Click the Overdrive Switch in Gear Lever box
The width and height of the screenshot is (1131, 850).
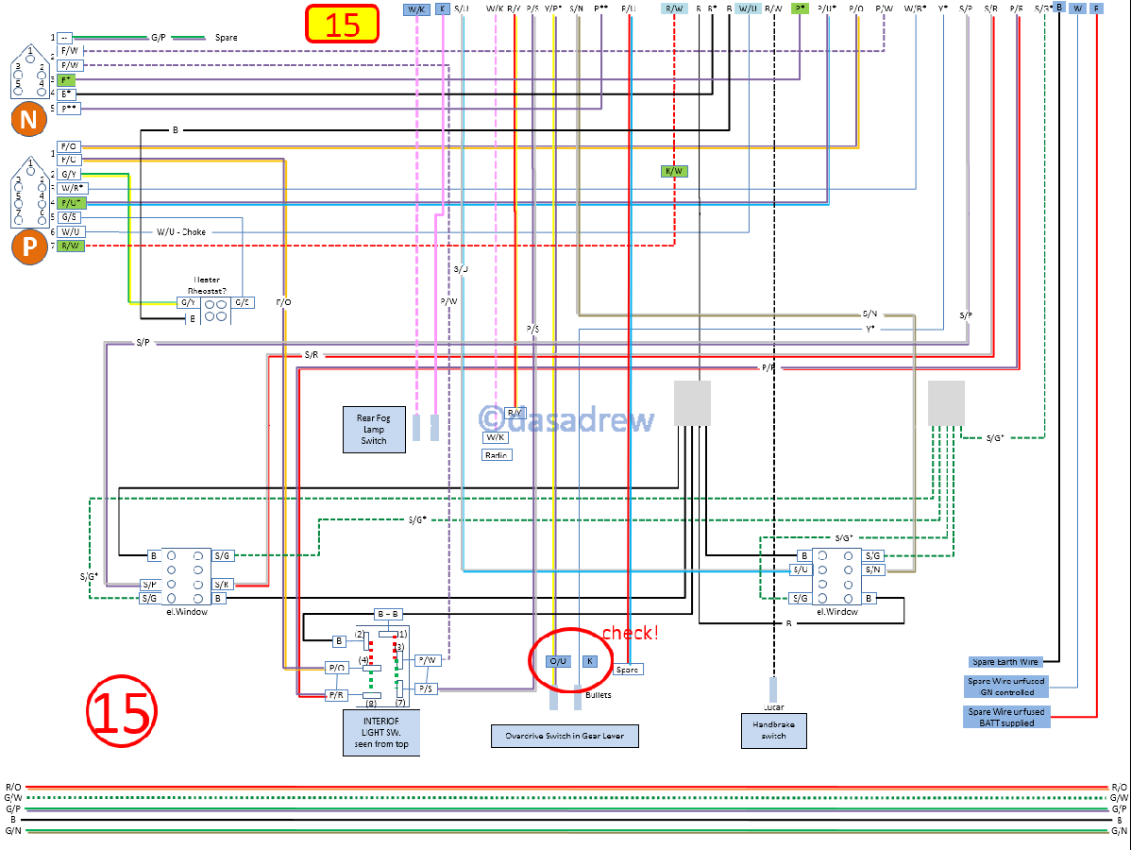565,736
